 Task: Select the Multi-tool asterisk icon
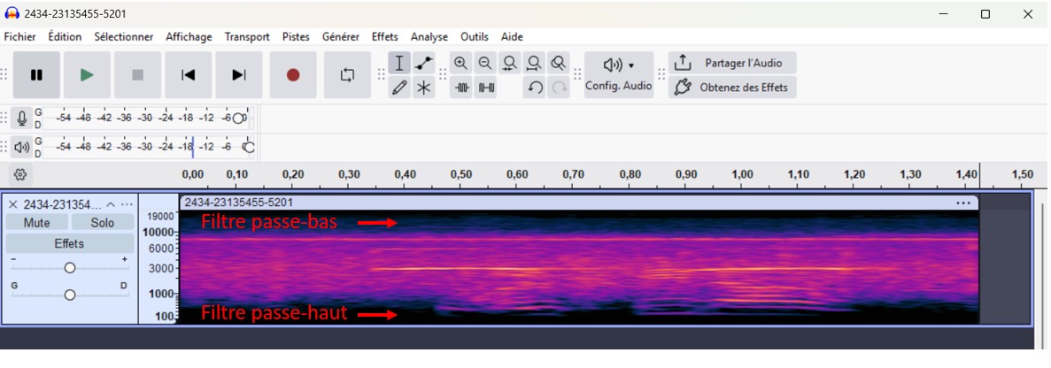tap(423, 88)
